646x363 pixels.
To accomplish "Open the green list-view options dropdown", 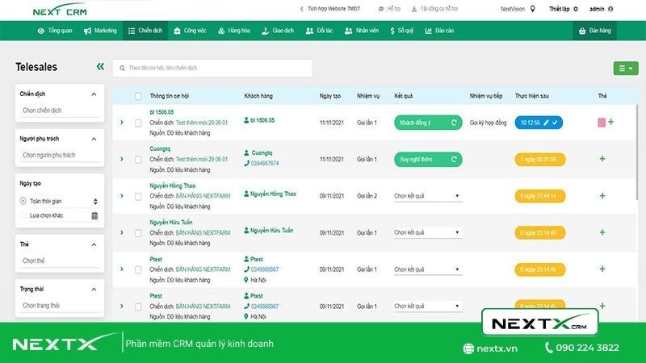I will (625, 69).
